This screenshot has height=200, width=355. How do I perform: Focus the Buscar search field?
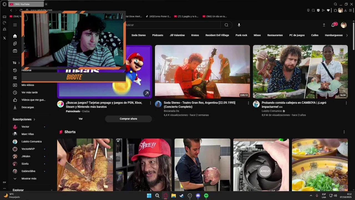click(172, 25)
